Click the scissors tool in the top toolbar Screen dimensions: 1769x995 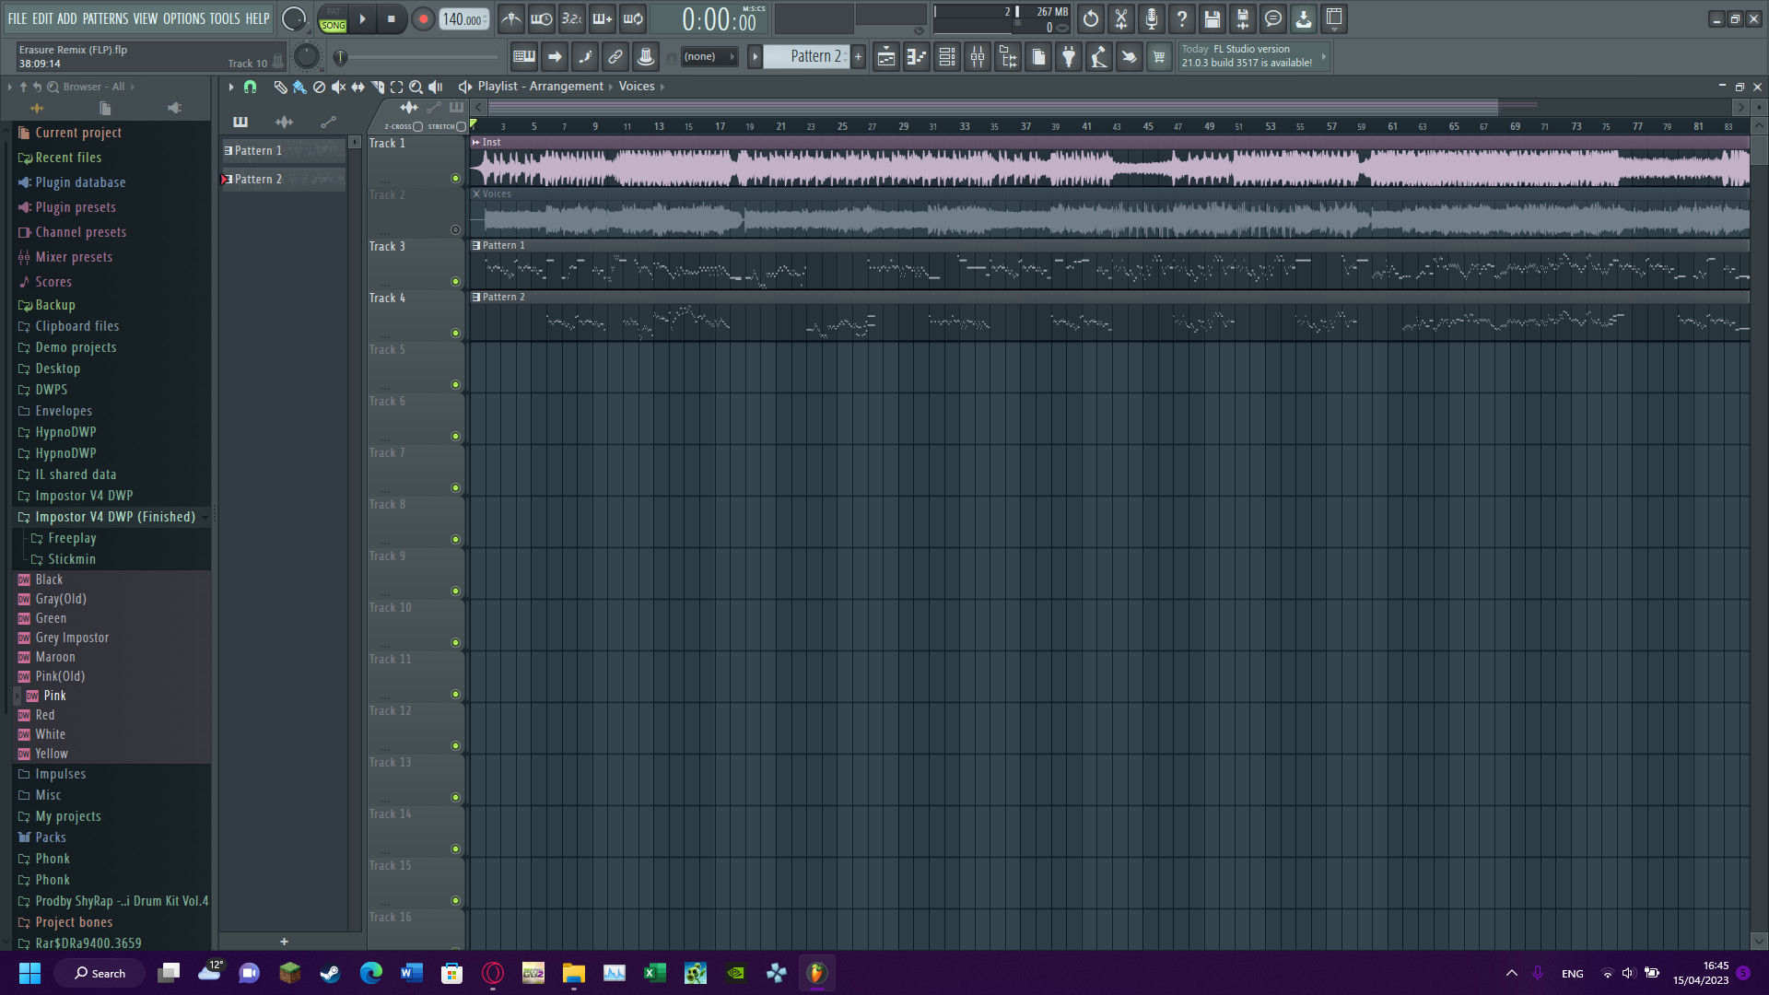[x=1120, y=18]
